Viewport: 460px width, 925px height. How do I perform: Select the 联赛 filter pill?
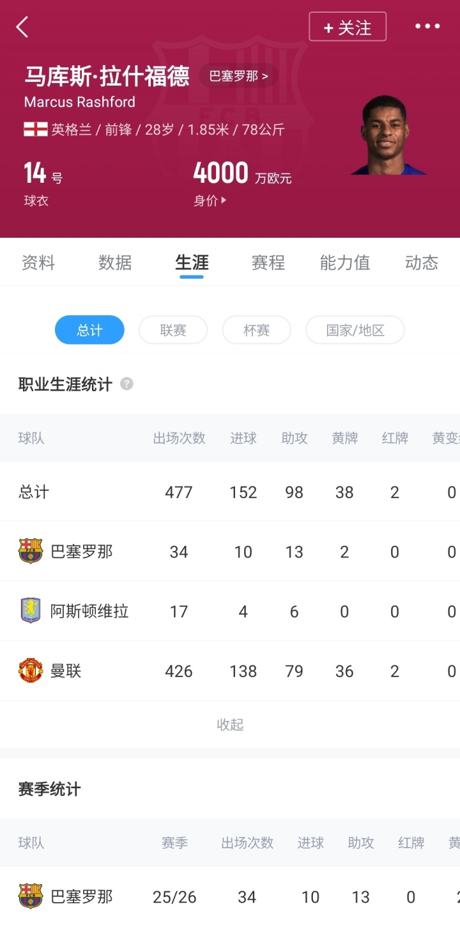[x=173, y=330]
